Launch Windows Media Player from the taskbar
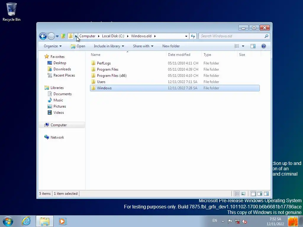The height and width of the screenshot is (227, 303). [x=62, y=221]
